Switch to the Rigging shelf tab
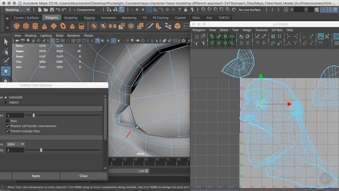Viewport: 339px width, 191px height. (x=90, y=18)
